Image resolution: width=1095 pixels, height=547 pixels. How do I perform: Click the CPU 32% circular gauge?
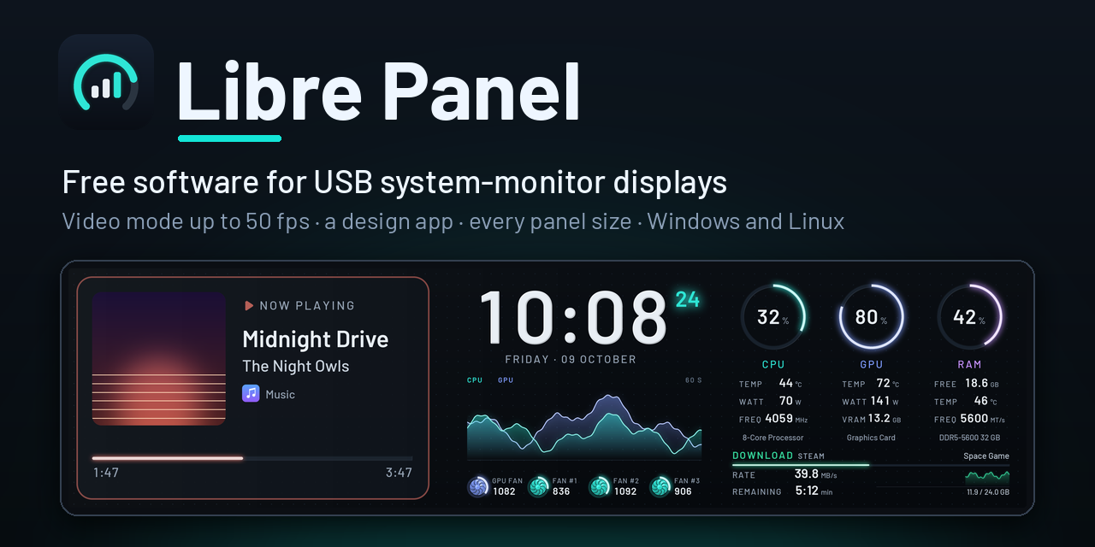click(773, 317)
